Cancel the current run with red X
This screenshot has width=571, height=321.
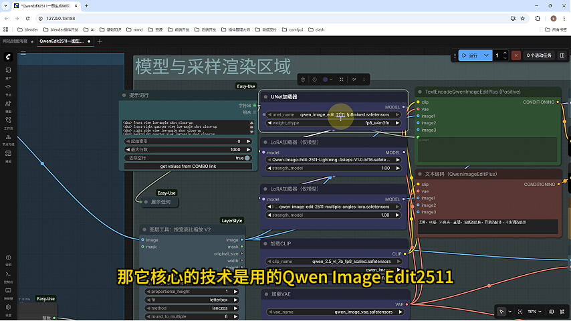[516, 56]
